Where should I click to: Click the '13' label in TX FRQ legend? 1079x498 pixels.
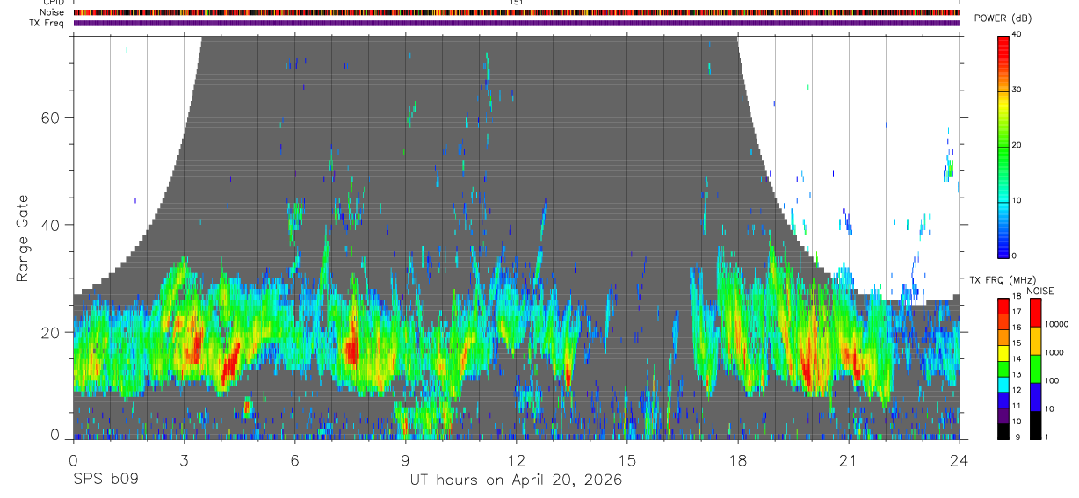point(1017,374)
